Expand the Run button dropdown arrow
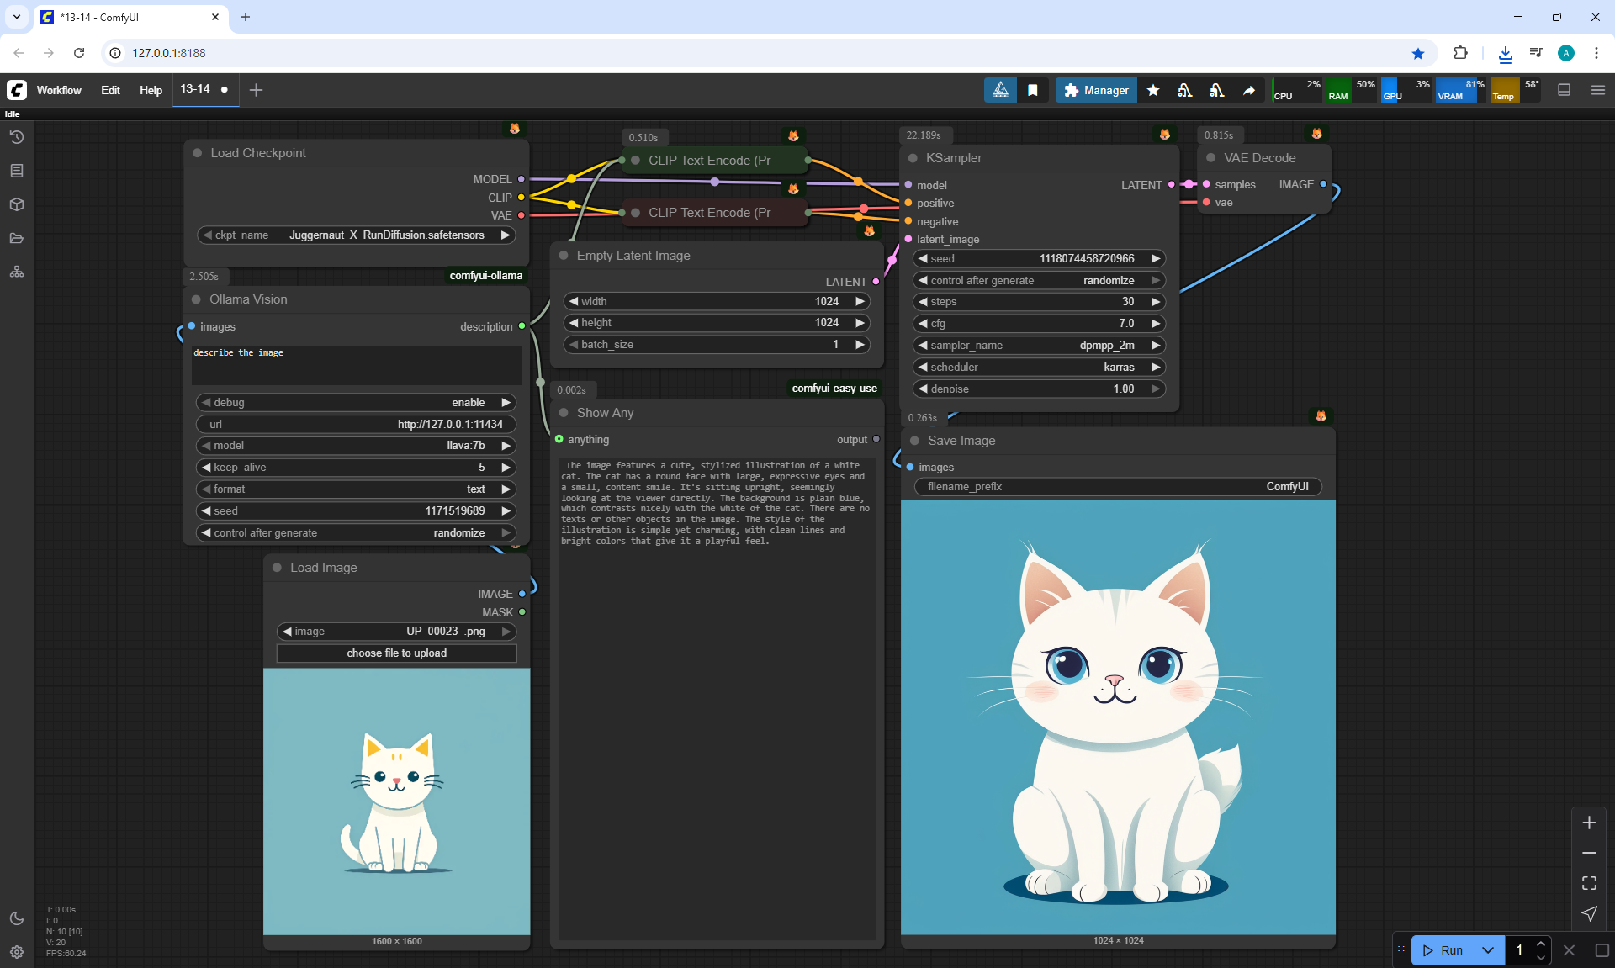 (x=1487, y=950)
